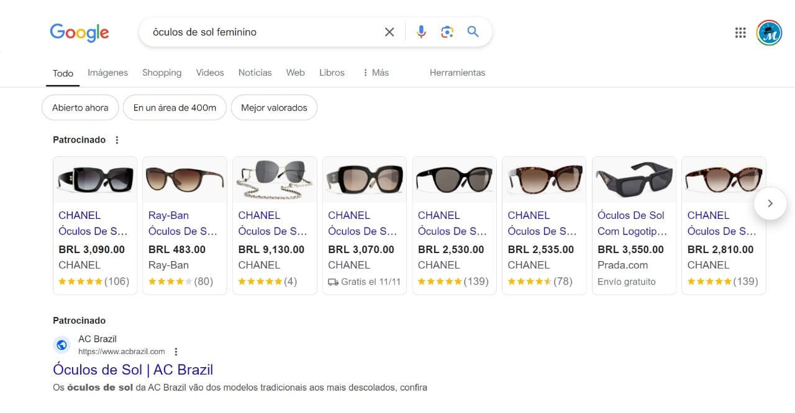Click the truck icon by Gratis el 11/11
Viewport: 795px width, 413px height.
pos(333,282)
